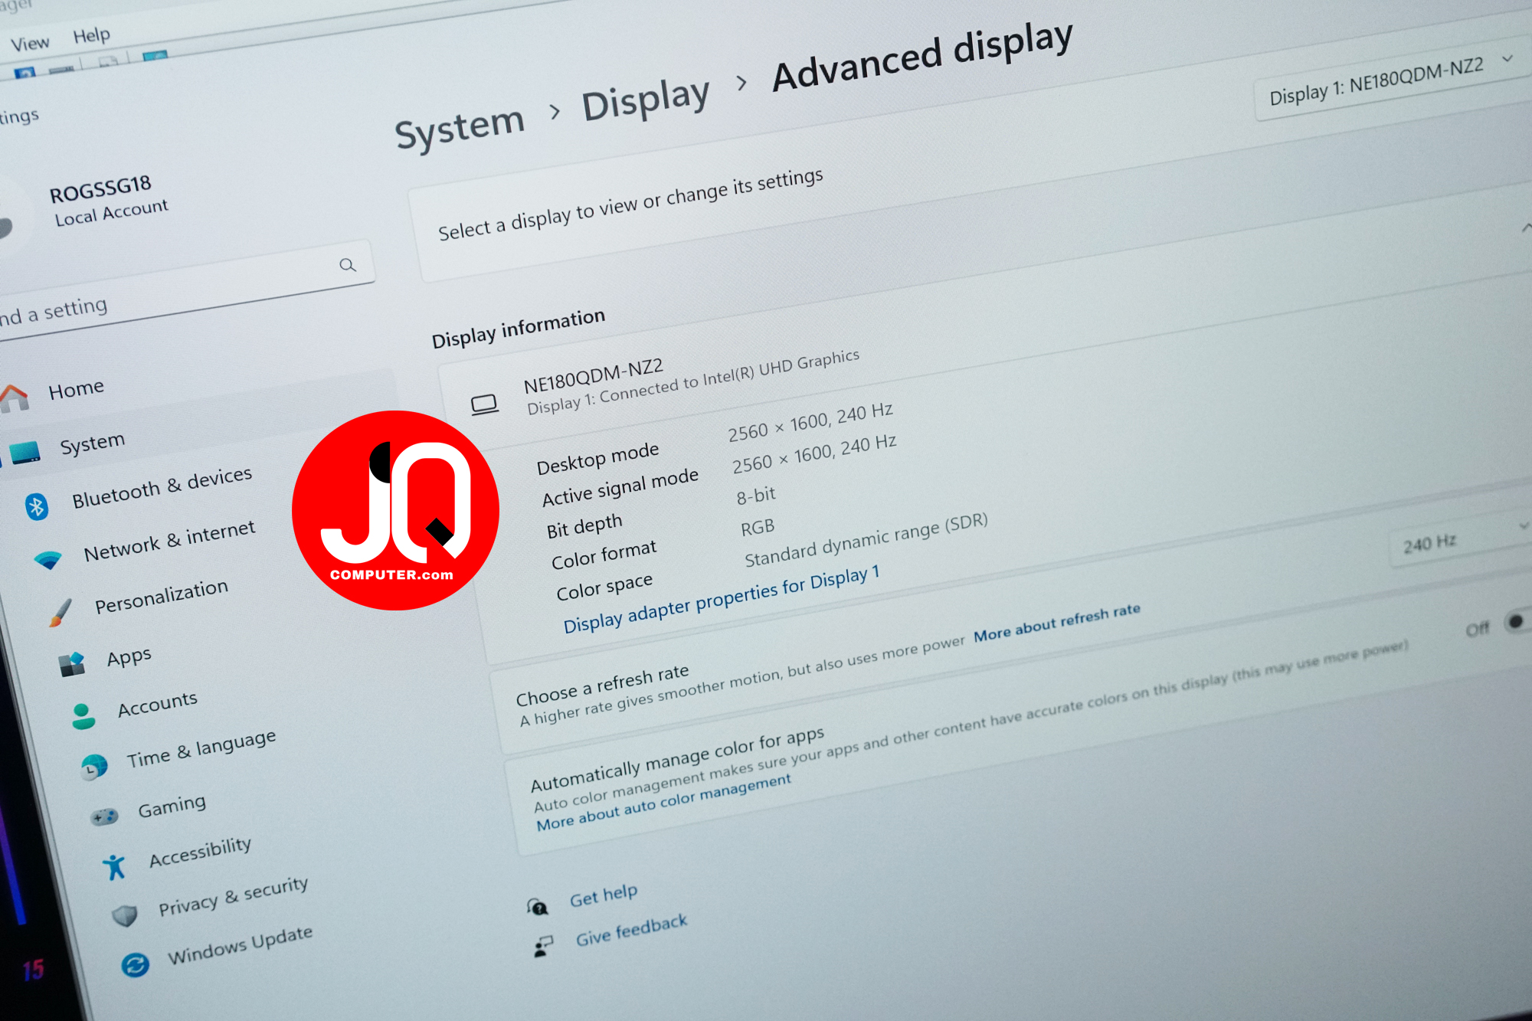Click the Give feedback person icon
This screenshot has height=1021, width=1532.
(x=543, y=947)
